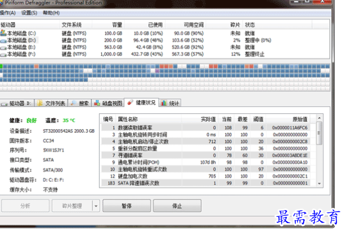Click the 整理中 (0%) status of drive D:
The width and height of the screenshot is (345, 235).
(x=258, y=40)
